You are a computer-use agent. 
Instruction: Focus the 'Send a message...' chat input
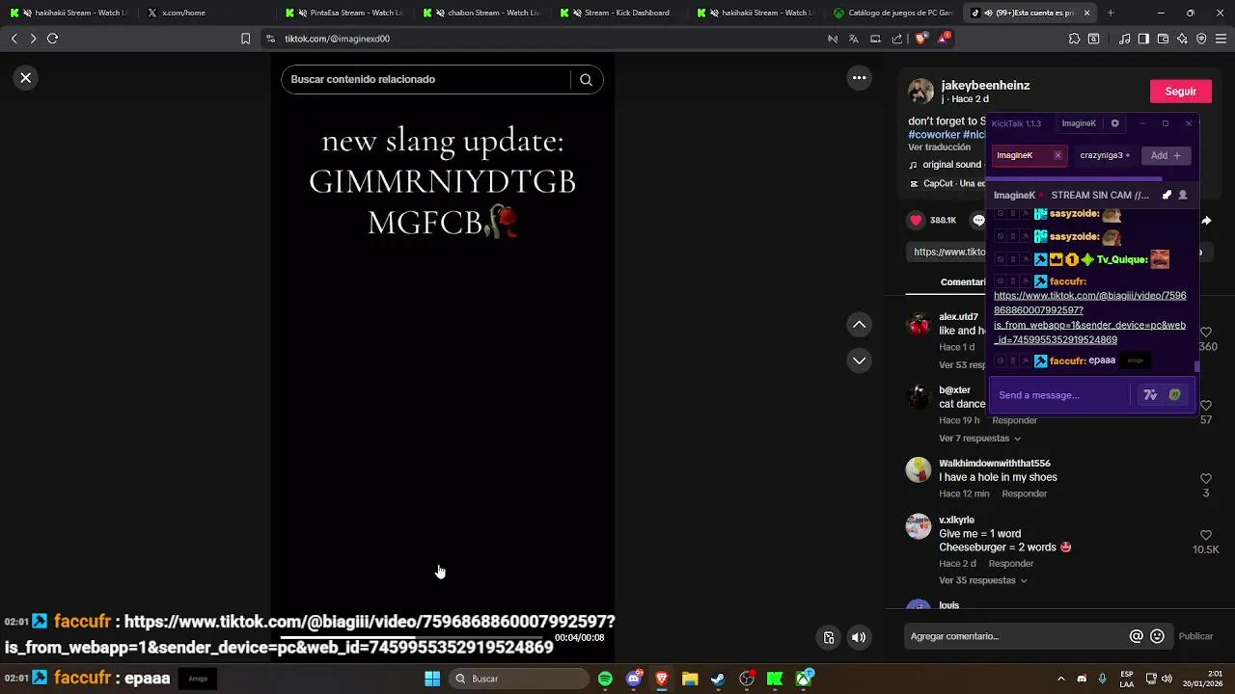pos(1059,394)
